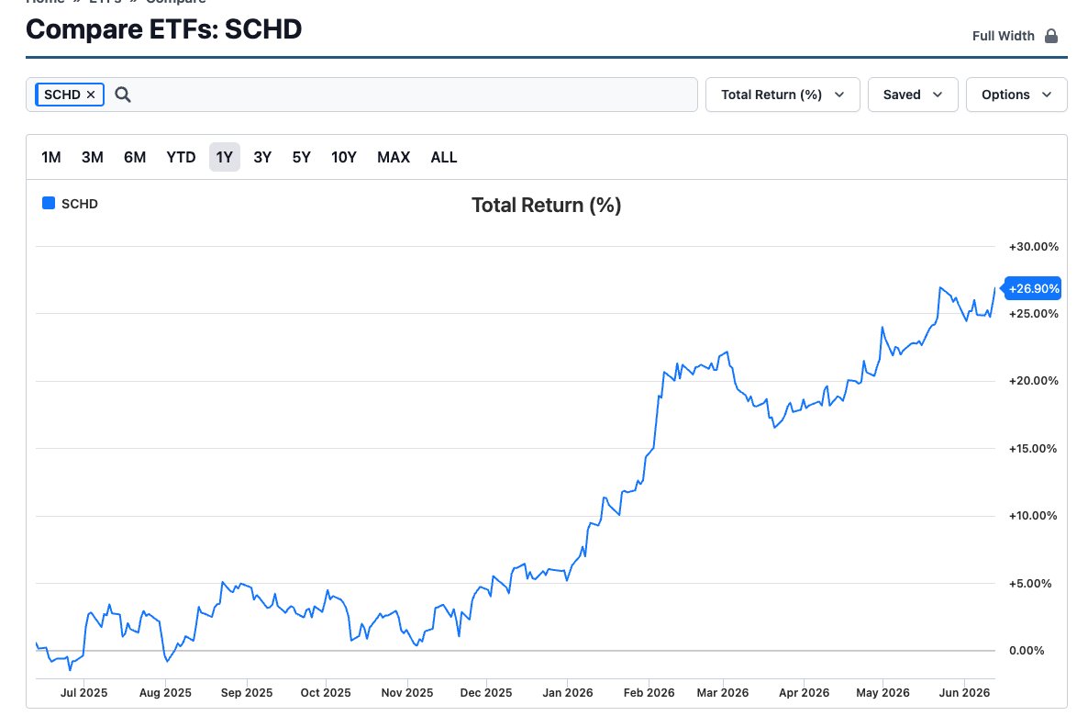This screenshot has width=1088, height=727.
Task: Click the Oct 2025 axis label
Action: point(326,692)
